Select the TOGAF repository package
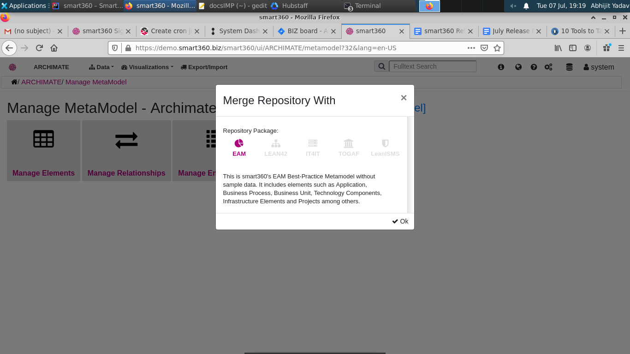Image resolution: width=630 pixels, height=354 pixels. click(x=349, y=148)
